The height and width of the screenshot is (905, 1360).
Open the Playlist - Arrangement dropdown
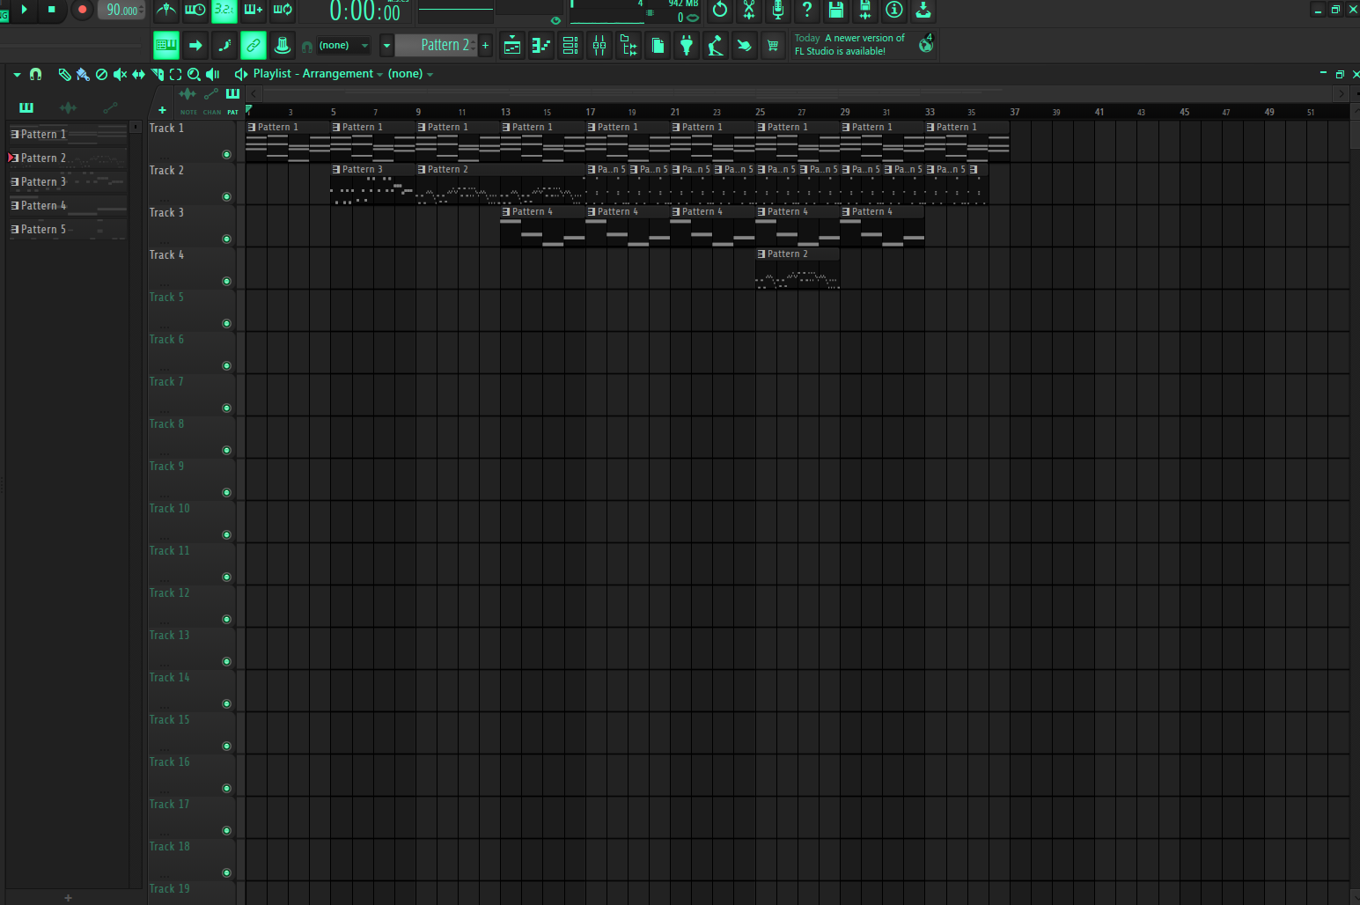[318, 74]
